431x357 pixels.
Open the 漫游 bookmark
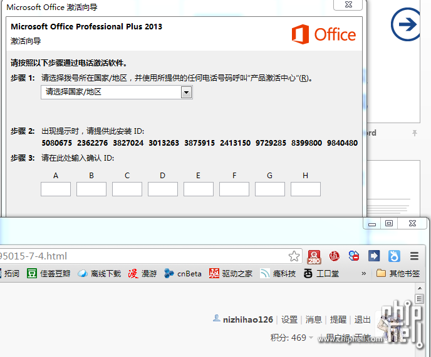click(x=142, y=273)
